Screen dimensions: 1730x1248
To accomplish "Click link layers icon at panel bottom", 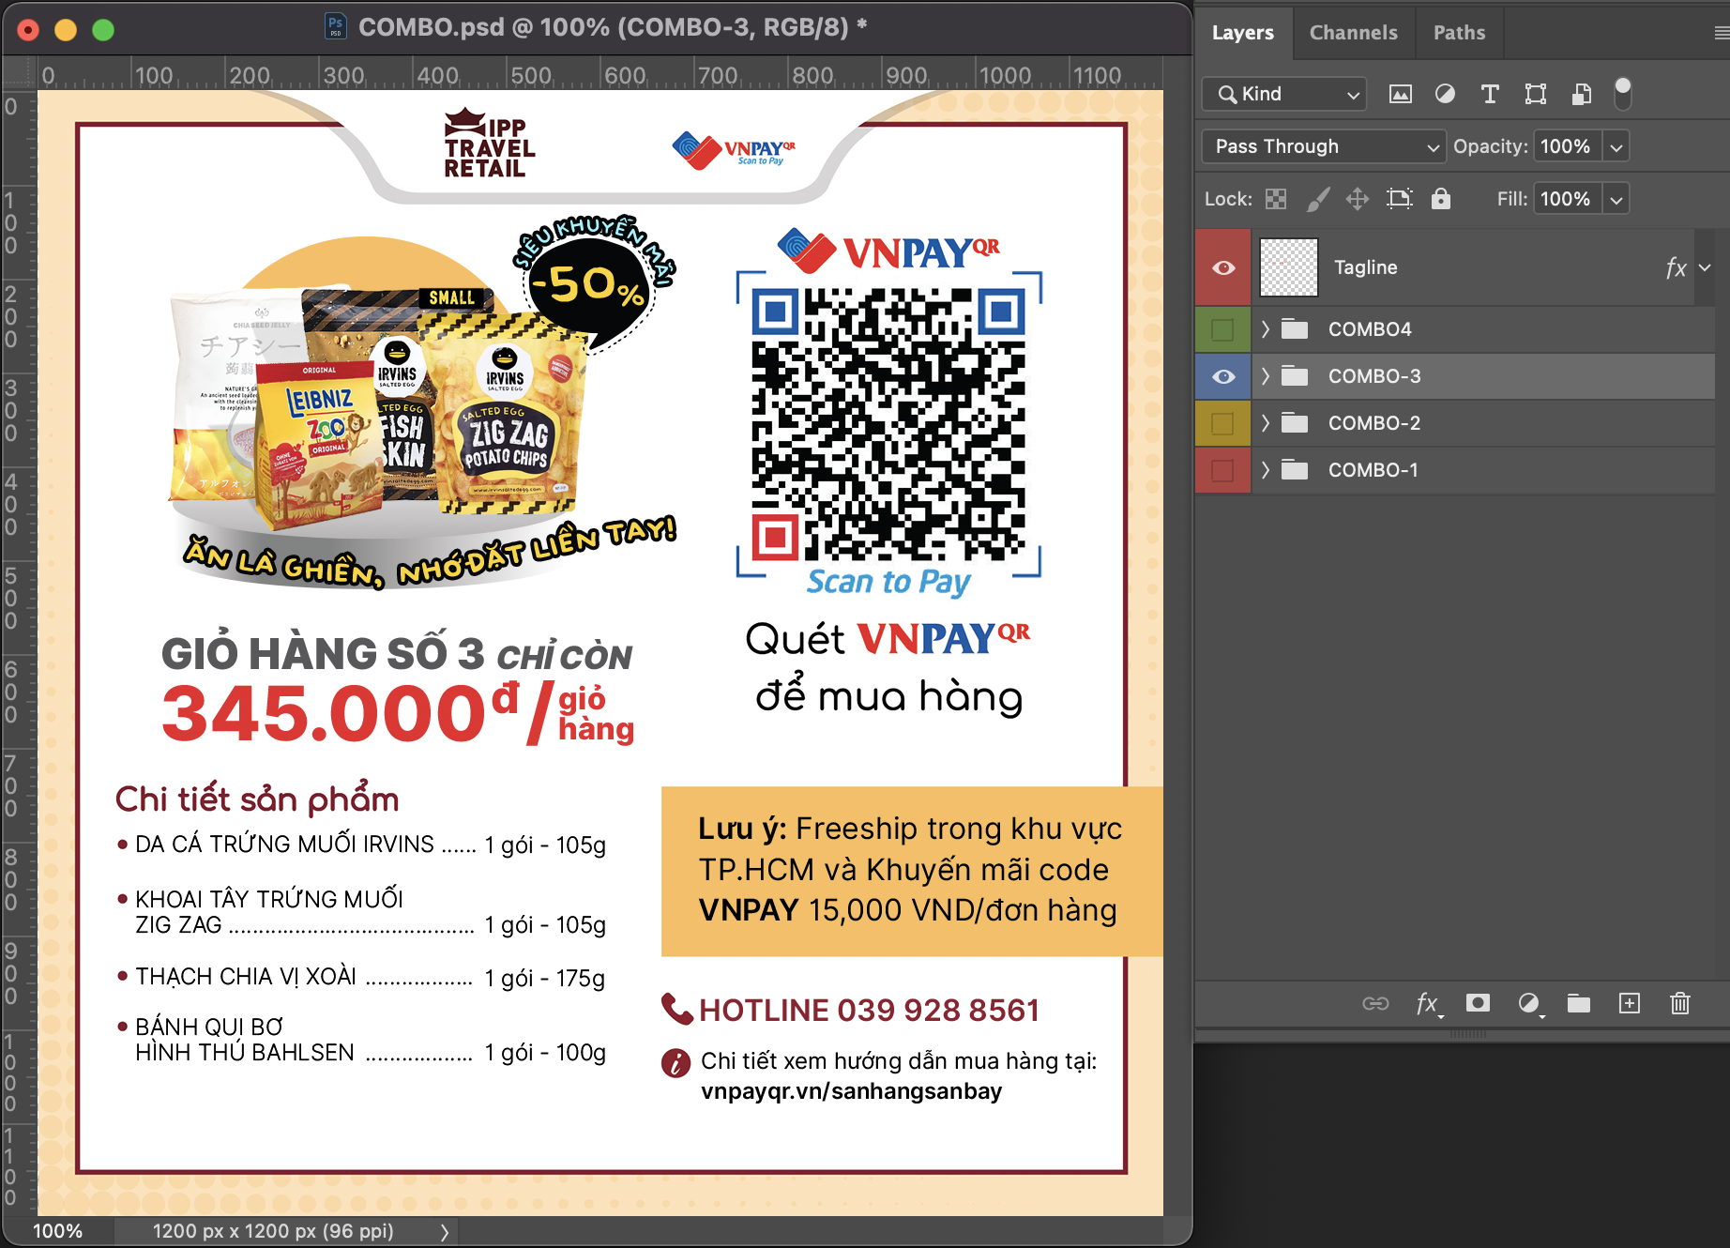I will [x=1375, y=1003].
